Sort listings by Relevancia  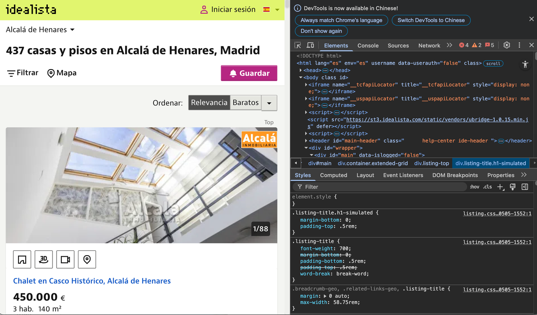209,103
